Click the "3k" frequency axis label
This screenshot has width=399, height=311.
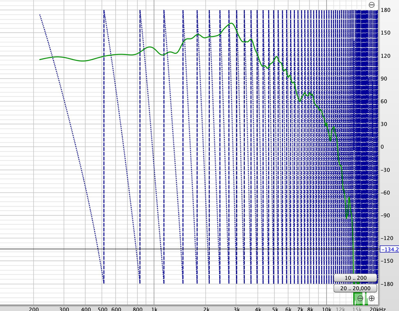[x=237, y=309]
